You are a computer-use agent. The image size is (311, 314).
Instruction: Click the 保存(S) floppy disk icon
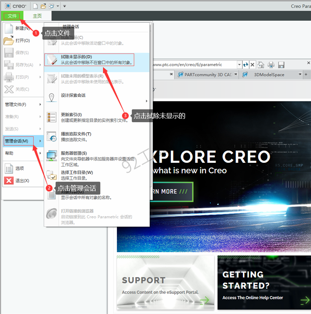[x=9, y=53]
